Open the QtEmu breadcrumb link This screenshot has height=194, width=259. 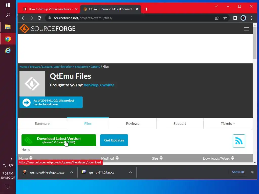tap(95, 67)
